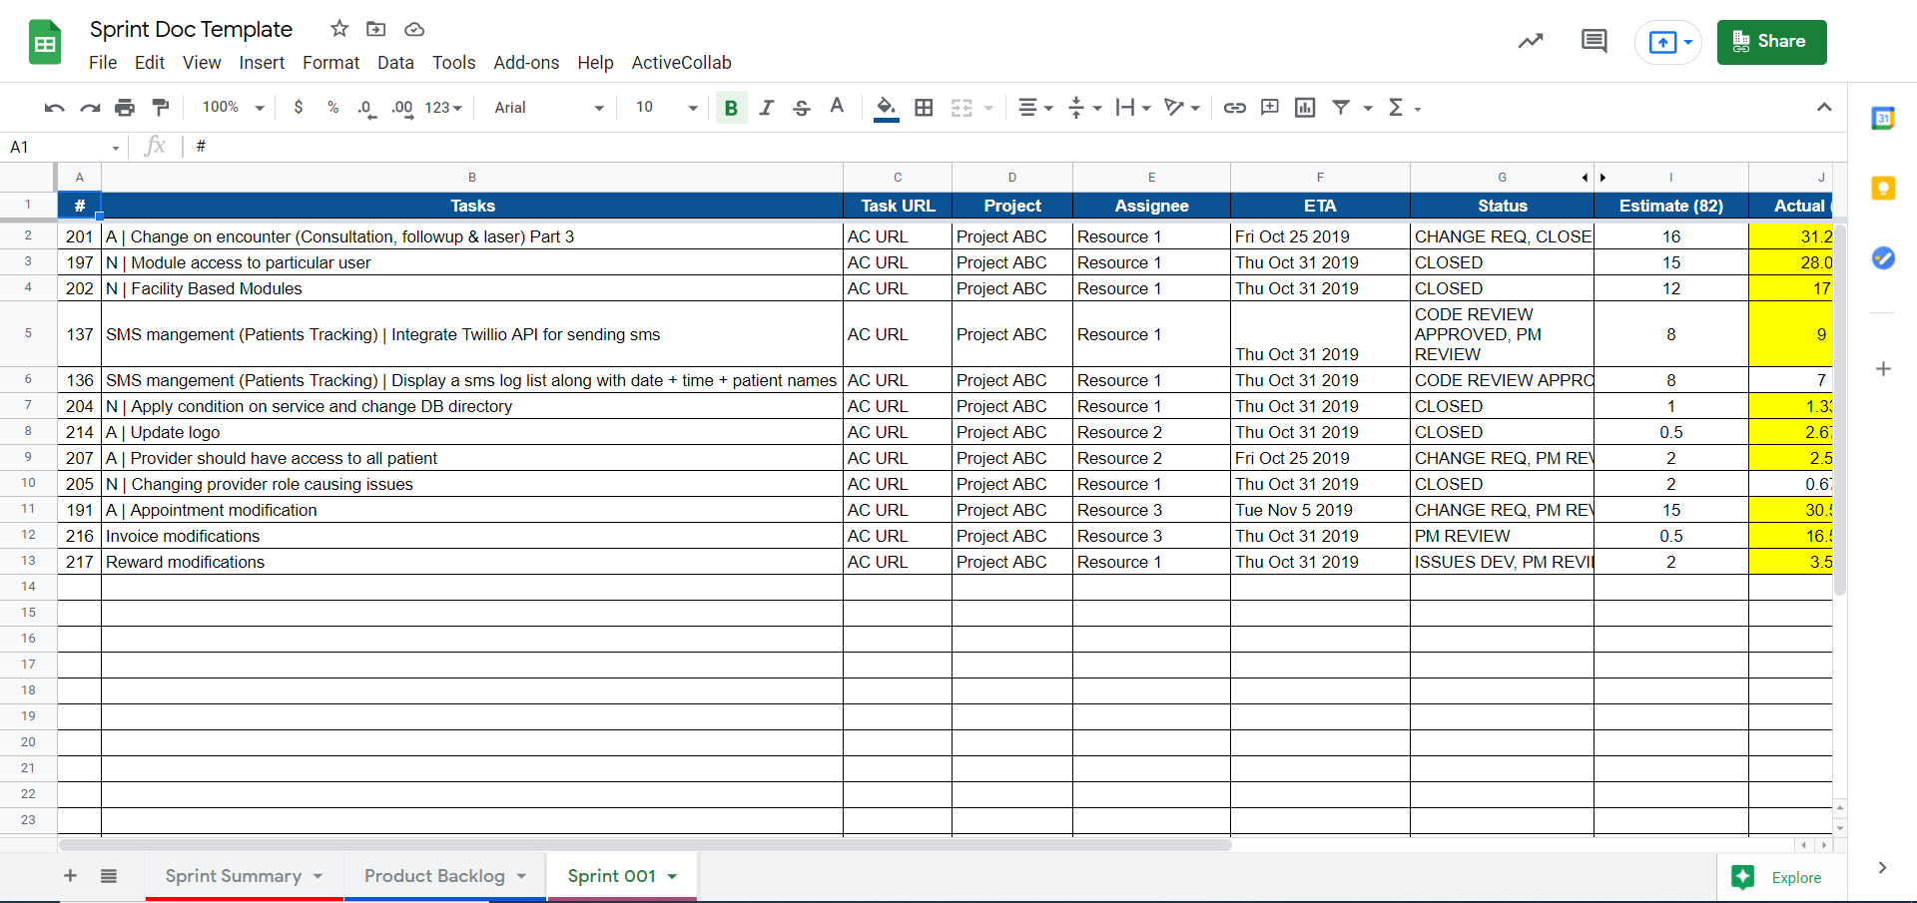This screenshot has height=903, width=1917.
Task: Open Sprint 001 tab dropdown arrow
Action: click(673, 876)
